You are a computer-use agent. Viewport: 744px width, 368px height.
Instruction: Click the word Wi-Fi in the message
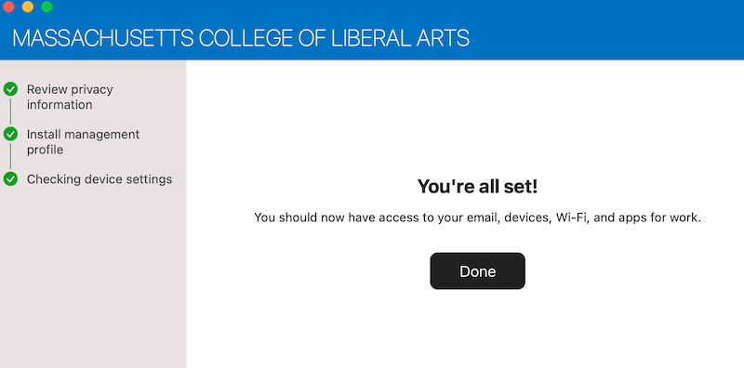coord(569,217)
